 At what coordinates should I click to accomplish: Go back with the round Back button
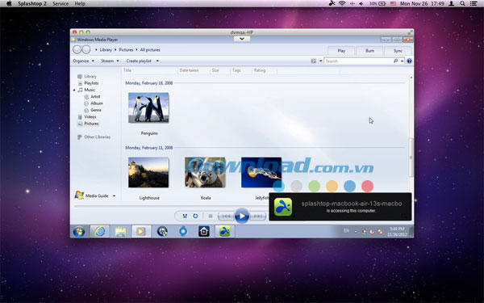77,49
